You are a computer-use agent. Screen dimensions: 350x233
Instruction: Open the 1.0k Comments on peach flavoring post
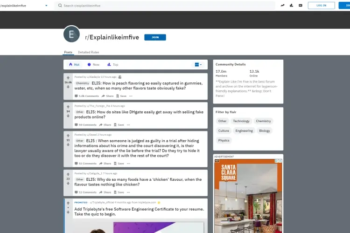pyautogui.click(x=87, y=96)
